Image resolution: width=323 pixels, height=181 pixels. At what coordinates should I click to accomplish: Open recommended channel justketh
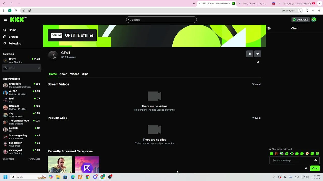click(21, 129)
